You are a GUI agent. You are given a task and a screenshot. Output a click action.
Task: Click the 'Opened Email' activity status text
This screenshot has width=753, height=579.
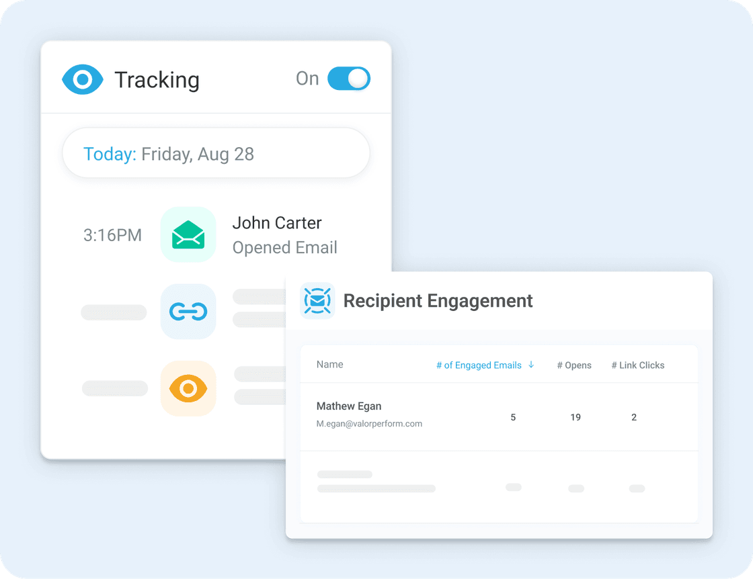284,248
